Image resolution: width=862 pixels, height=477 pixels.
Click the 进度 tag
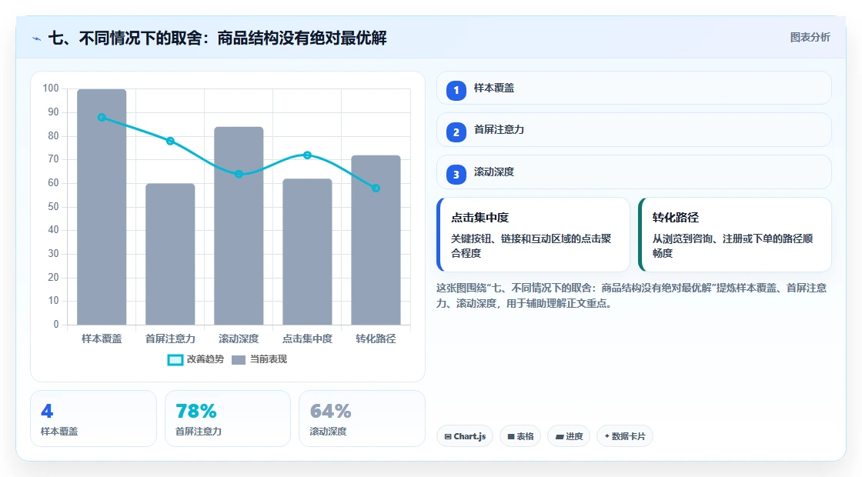(569, 436)
